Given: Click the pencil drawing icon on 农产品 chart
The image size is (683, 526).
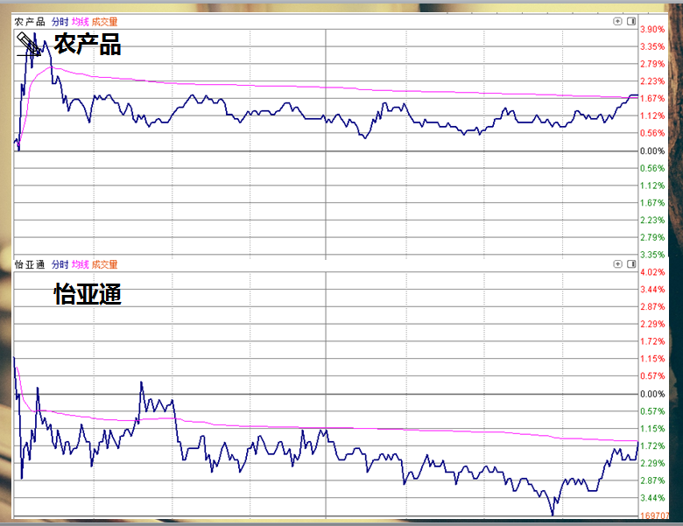Looking at the screenshot, I should (27, 43).
